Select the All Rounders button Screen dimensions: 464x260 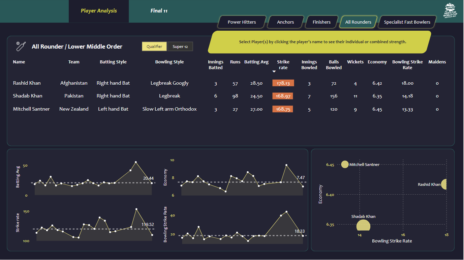(358, 22)
